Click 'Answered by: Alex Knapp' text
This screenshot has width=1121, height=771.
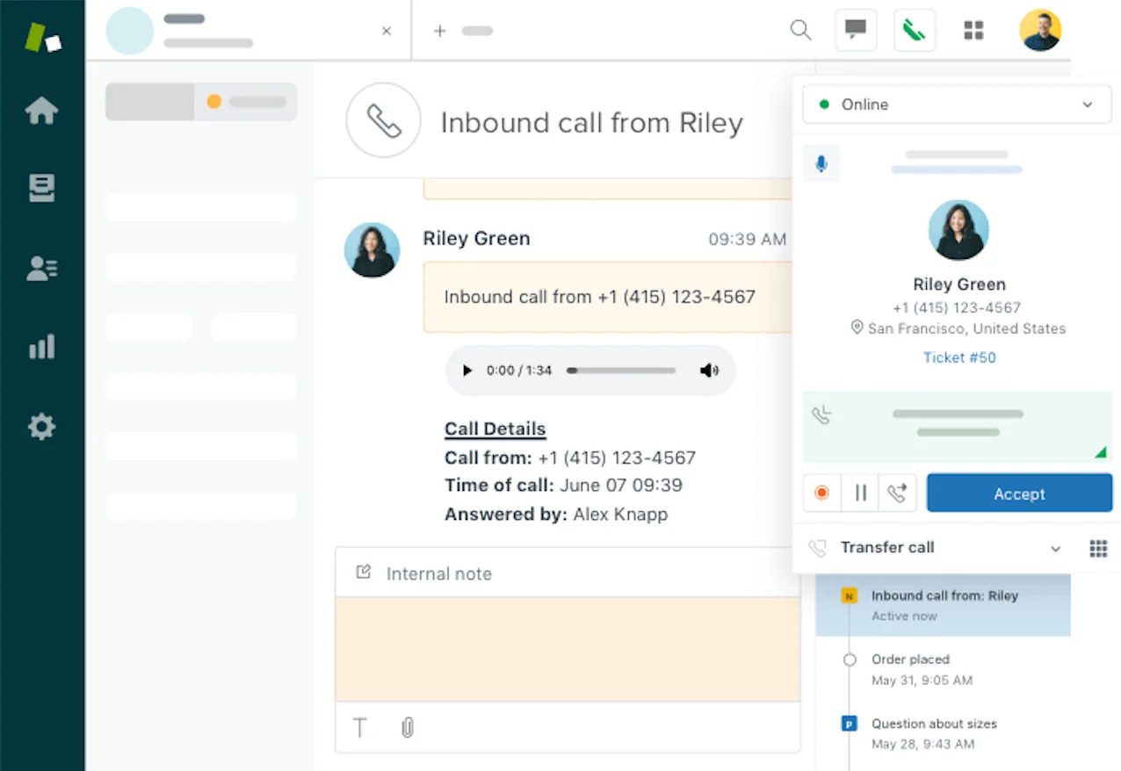tap(556, 515)
